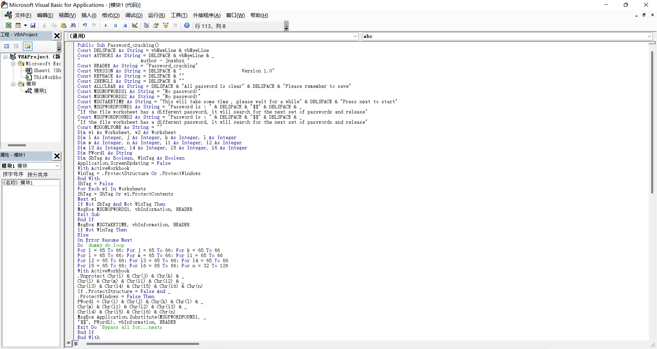This screenshot has height=349, width=657.
Task: Open the 插入(I) menu
Action: (89, 15)
